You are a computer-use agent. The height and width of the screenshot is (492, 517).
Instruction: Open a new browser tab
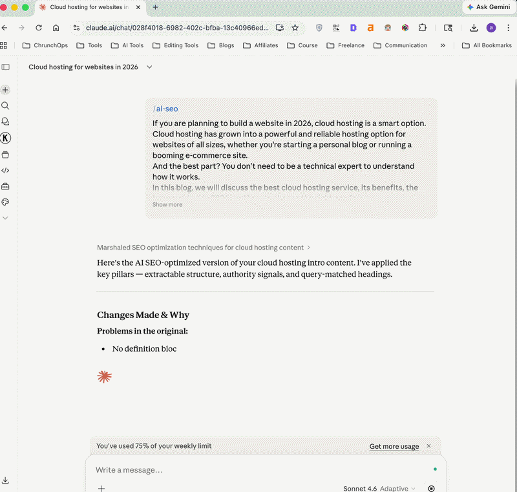tap(155, 7)
